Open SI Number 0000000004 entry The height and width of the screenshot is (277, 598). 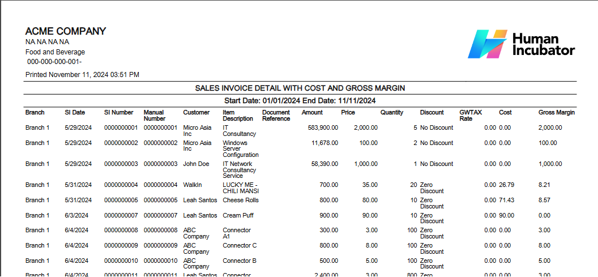click(x=121, y=185)
